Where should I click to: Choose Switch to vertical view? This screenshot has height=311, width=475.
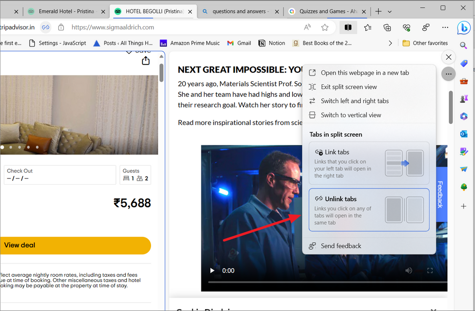(x=351, y=115)
